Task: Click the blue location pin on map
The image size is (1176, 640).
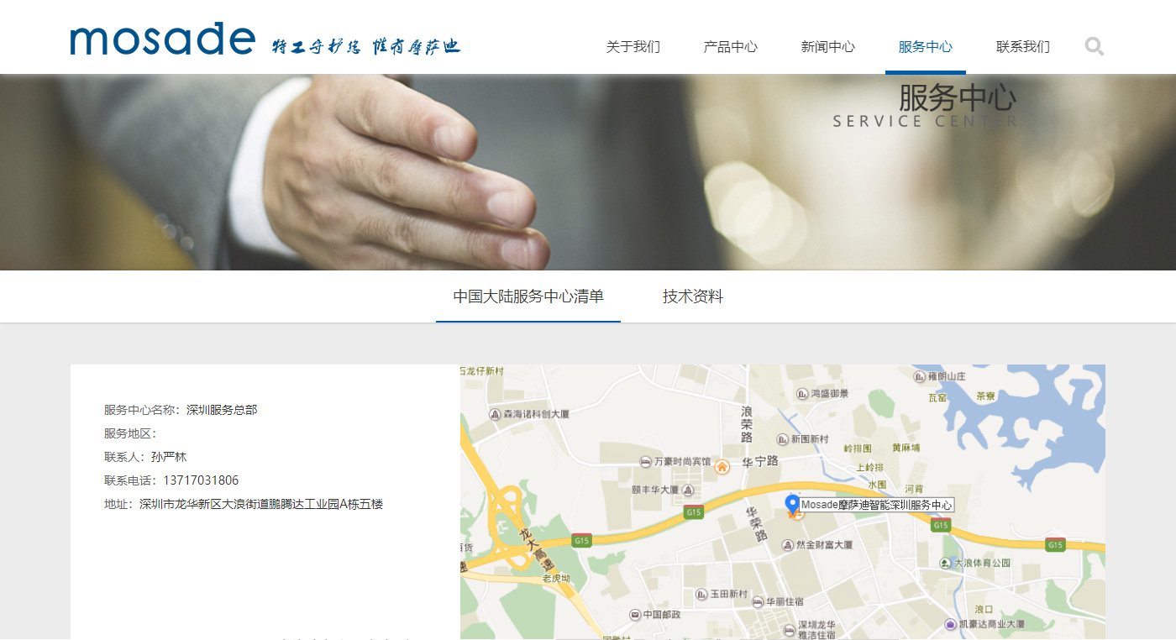Action: tap(791, 504)
